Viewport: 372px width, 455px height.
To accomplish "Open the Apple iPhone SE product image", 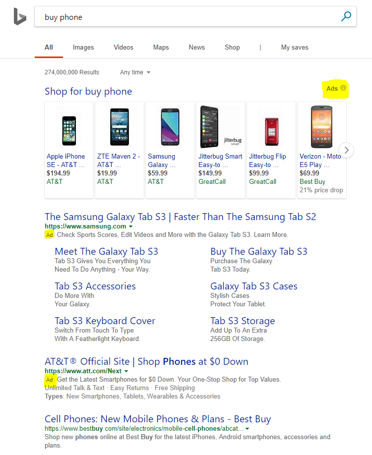I will point(69,130).
